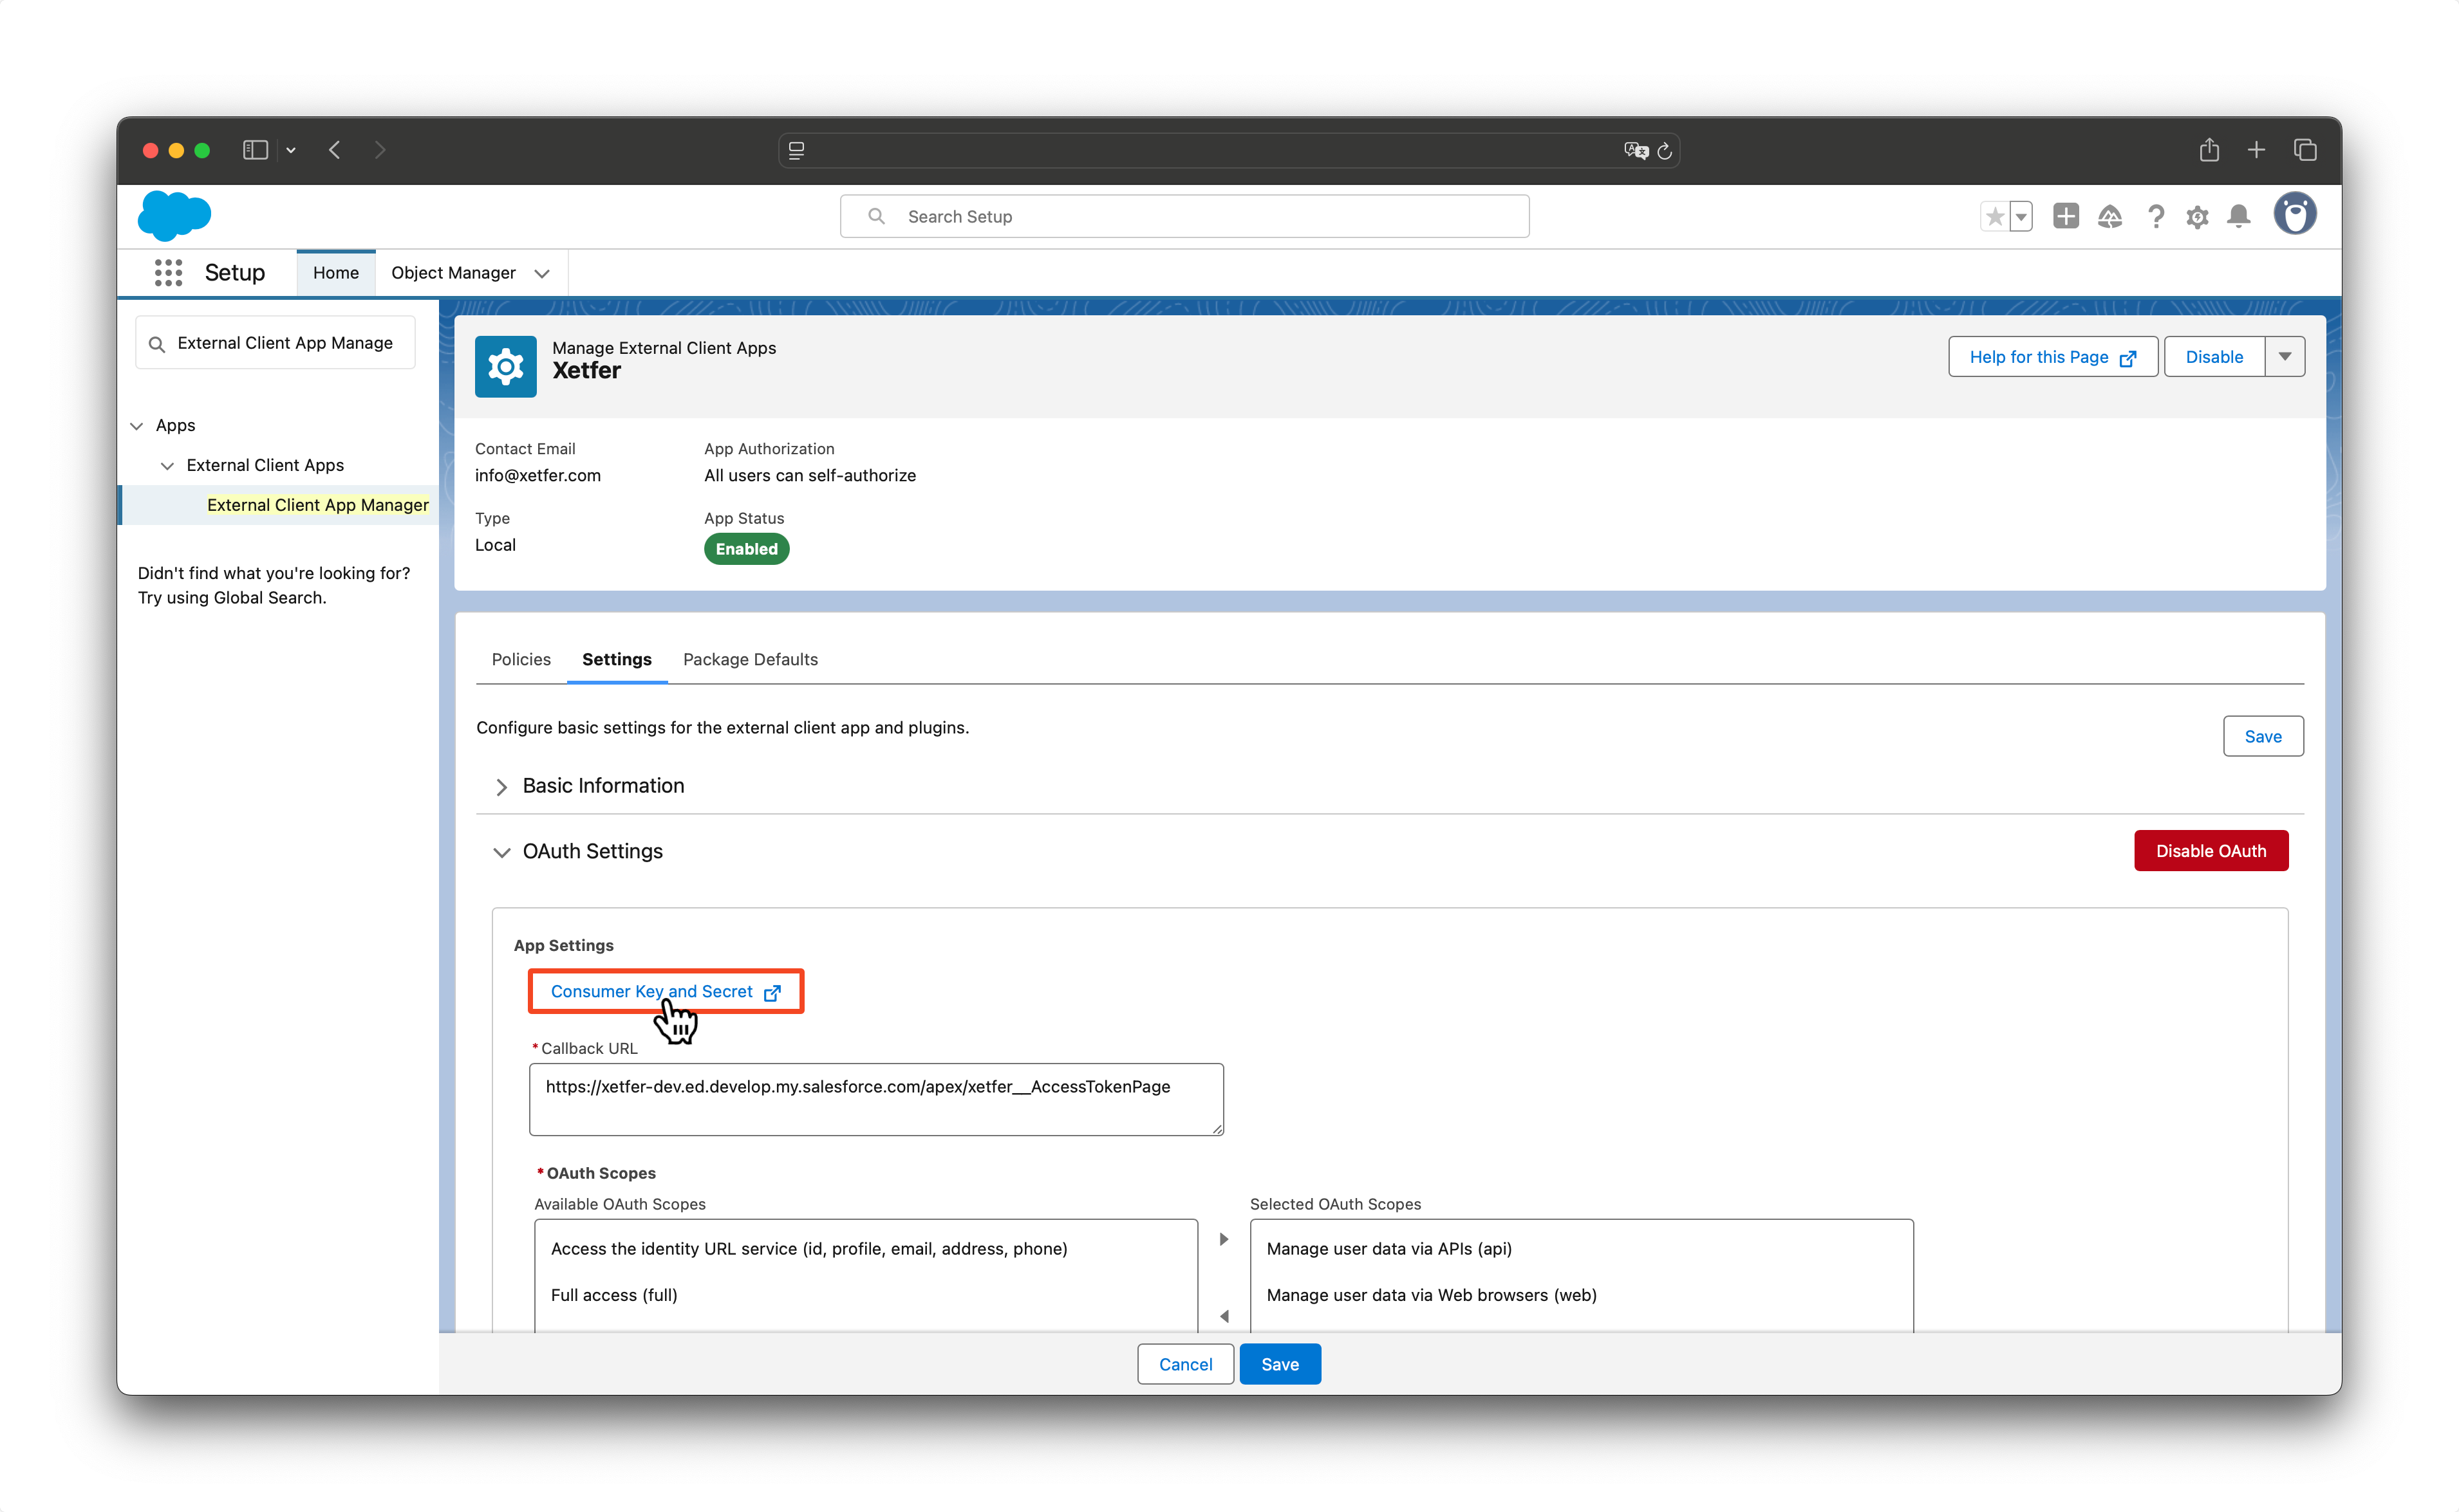Viewport: 2459px width, 1512px height.
Task: Open the App Launcher grid icon
Action: pyautogui.click(x=168, y=273)
